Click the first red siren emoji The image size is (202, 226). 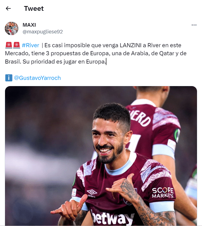pos(9,45)
